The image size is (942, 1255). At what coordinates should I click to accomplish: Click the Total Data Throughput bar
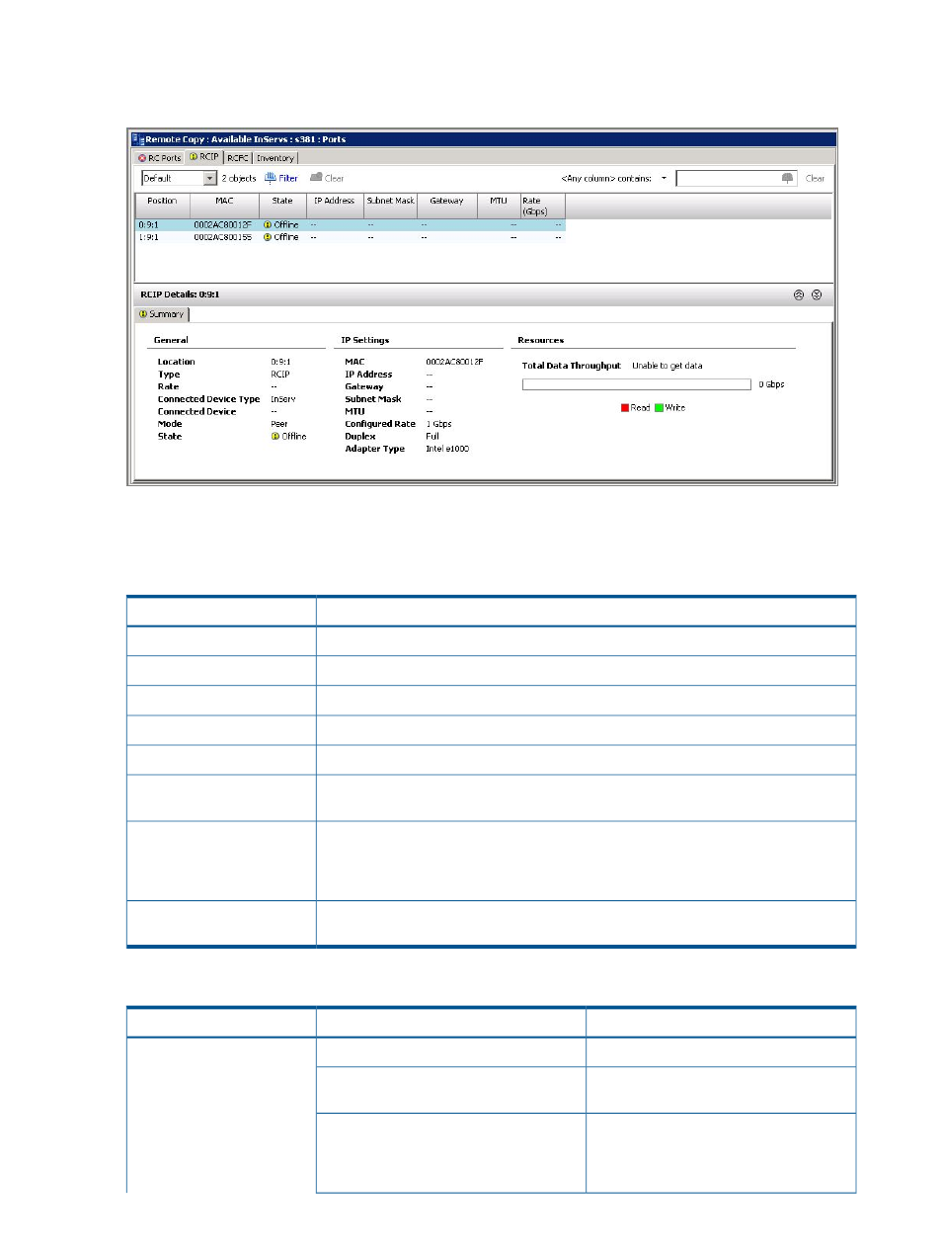tap(637, 384)
